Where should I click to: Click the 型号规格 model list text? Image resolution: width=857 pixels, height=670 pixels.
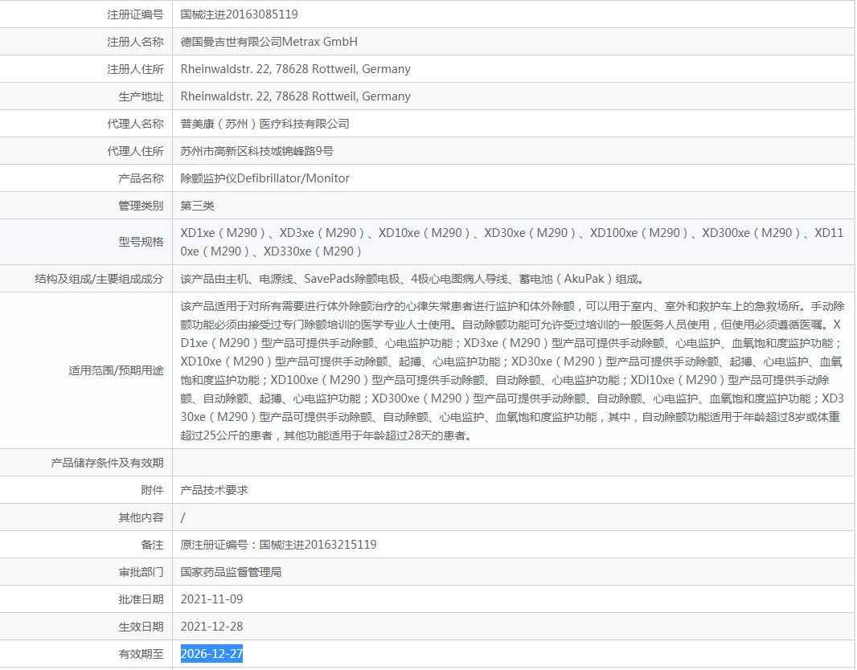[x=511, y=242]
